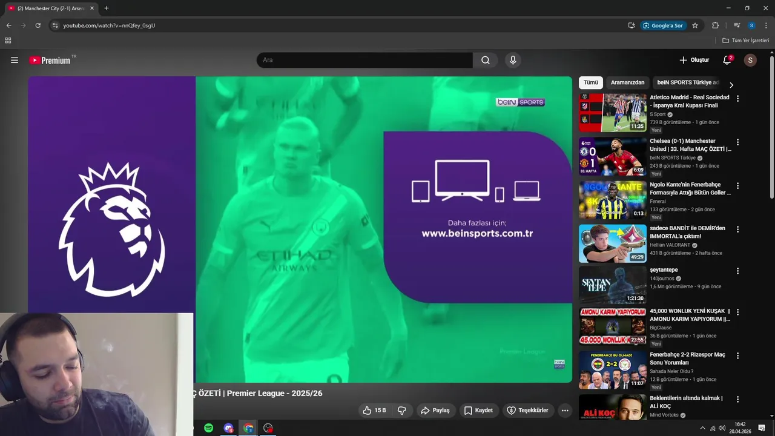Open the Fenerbahçe 2-2 Rizespor thumbnail

pos(613,370)
